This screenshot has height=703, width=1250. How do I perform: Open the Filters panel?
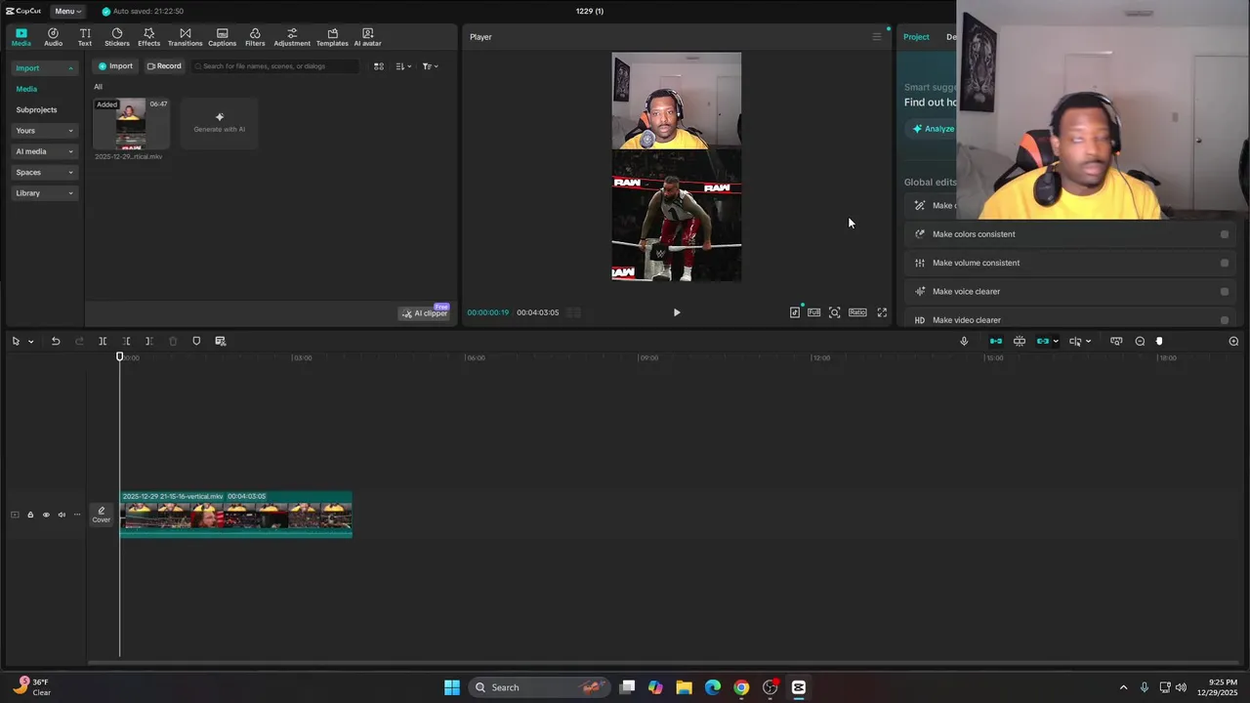255,37
